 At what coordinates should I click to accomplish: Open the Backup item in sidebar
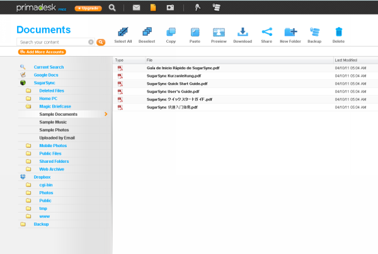coord(41,224)
